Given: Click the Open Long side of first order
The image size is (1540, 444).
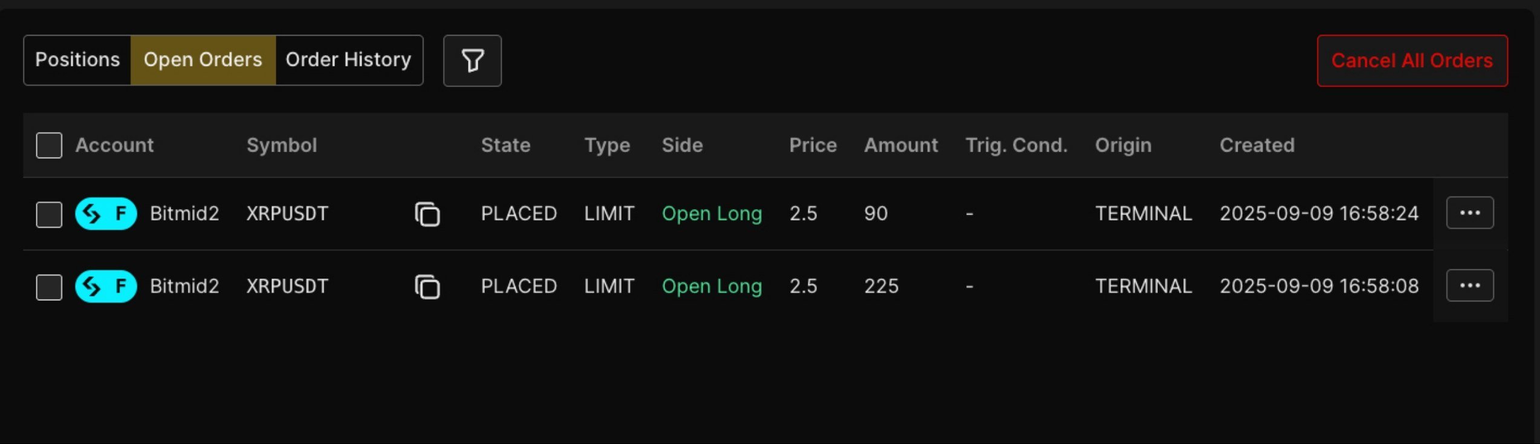Looking at the screenshot, I should [x=712, y=214].
